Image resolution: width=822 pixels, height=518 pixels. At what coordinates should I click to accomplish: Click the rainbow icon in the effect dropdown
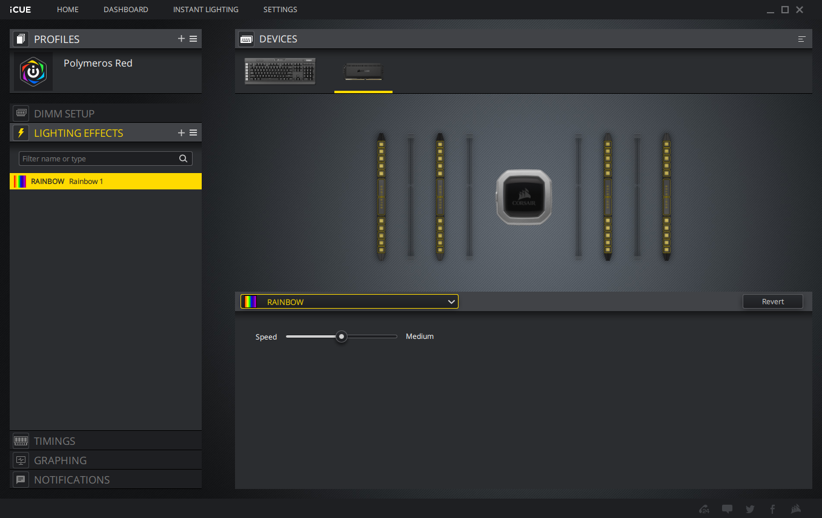[249, 301]
